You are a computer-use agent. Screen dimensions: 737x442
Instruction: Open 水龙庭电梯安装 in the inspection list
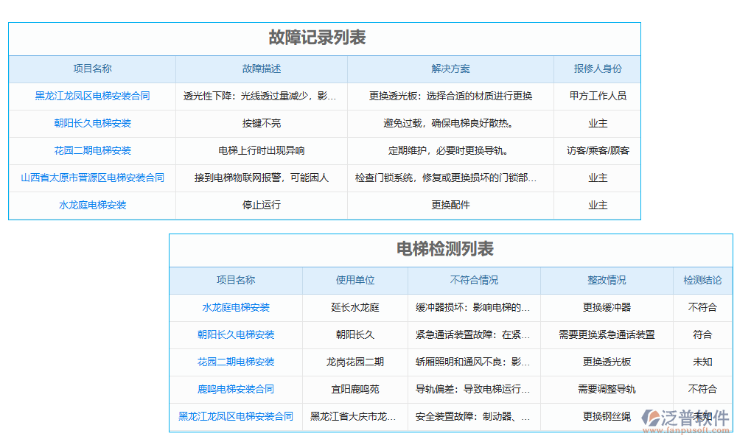tap(236, 308)
